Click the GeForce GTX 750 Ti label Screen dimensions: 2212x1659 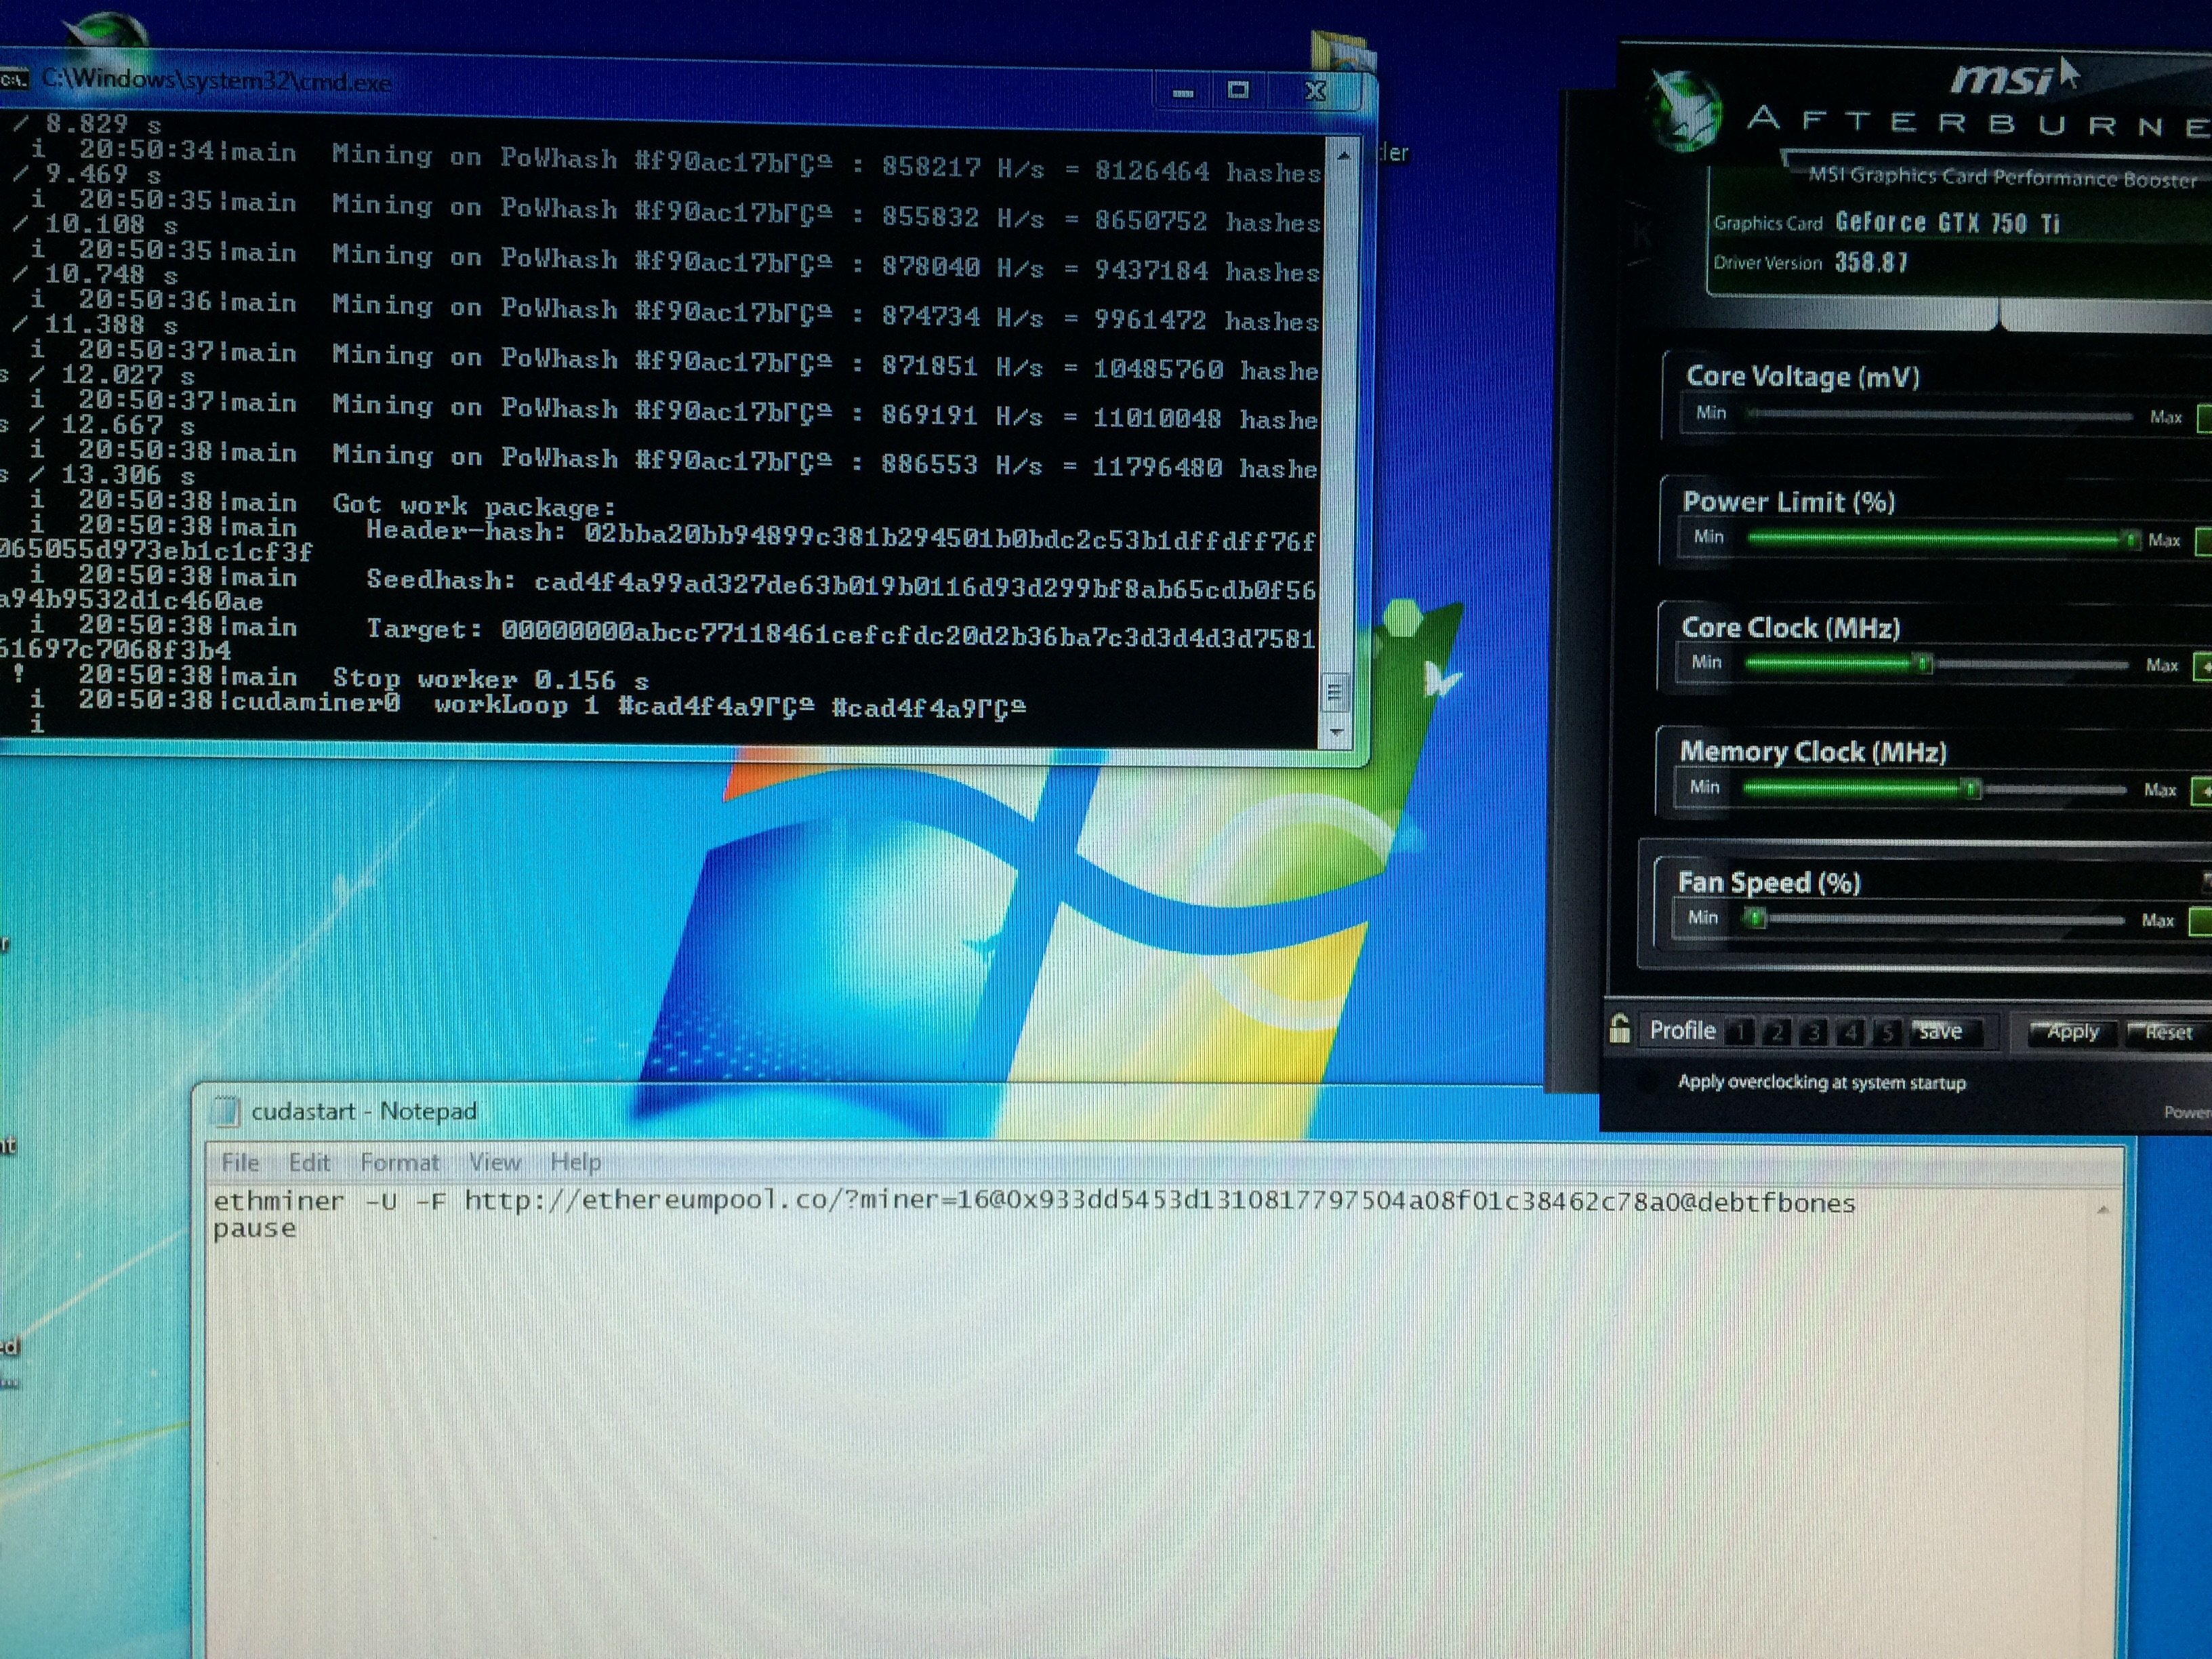[1947, 222]
